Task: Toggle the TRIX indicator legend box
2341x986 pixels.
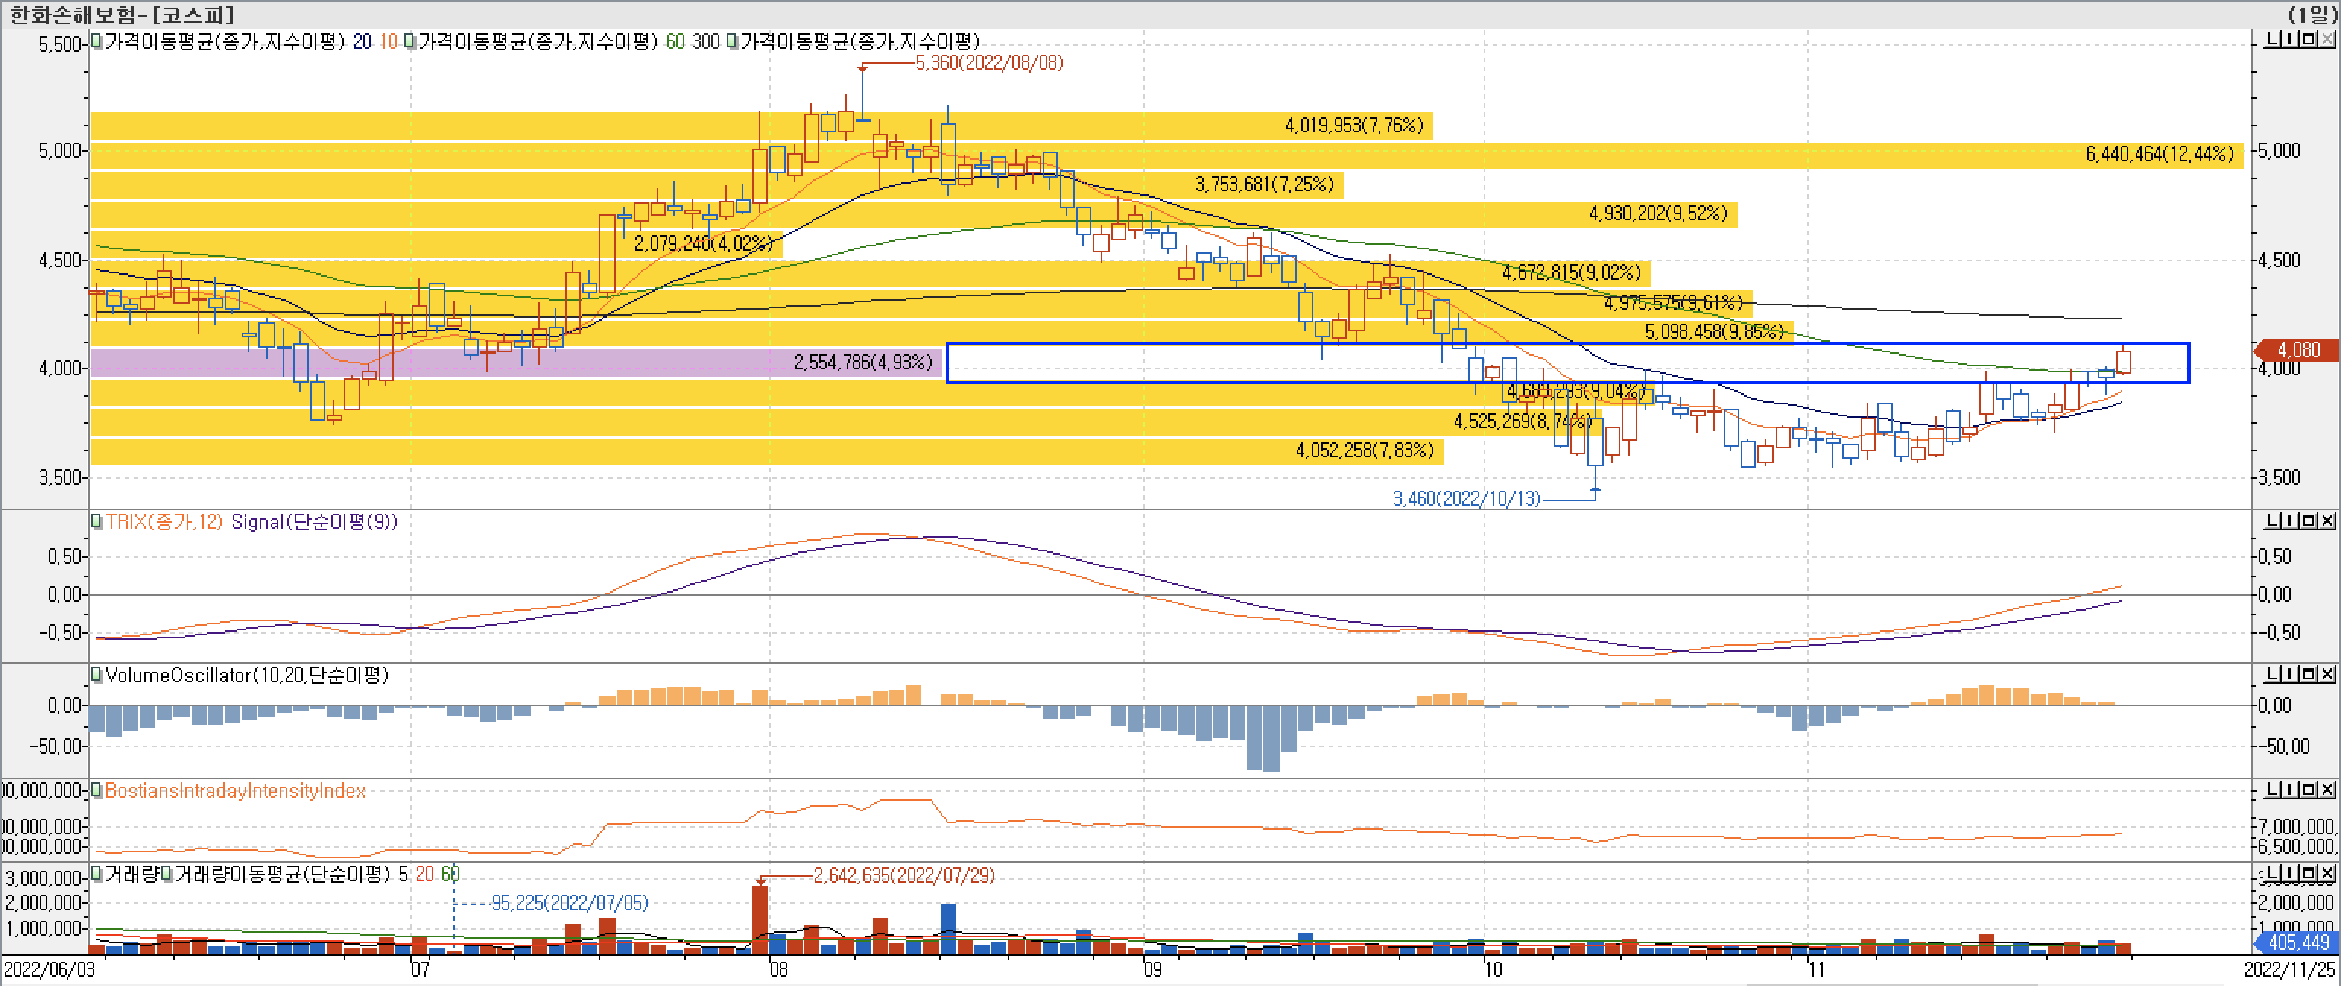Action: [97, 521]
